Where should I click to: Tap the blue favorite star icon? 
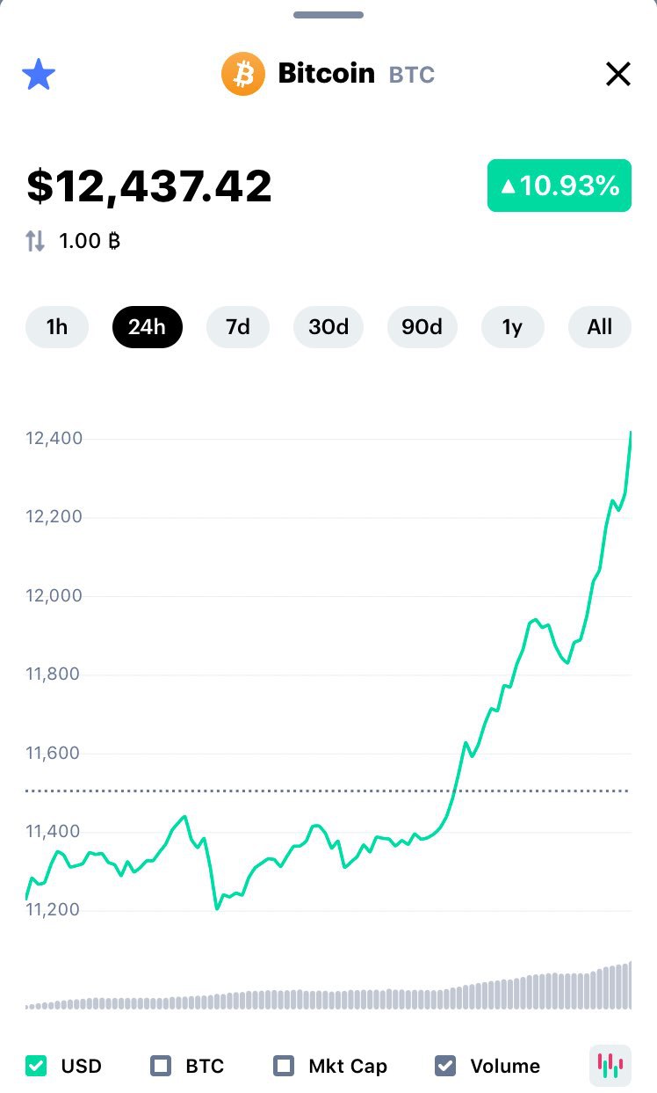[39, 75]
